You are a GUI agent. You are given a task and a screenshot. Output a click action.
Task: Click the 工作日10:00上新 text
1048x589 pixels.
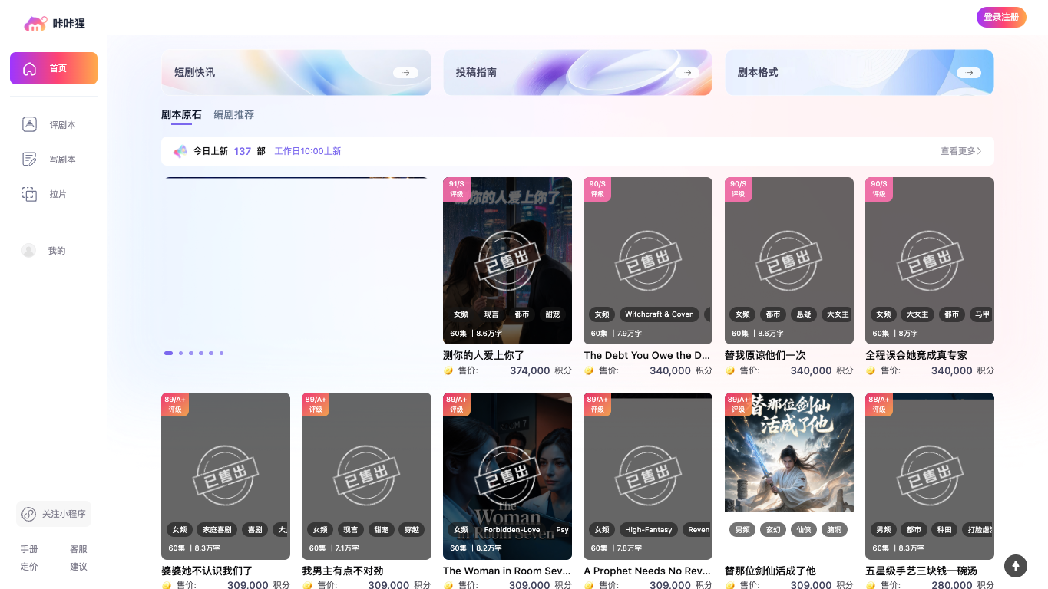[x=308, y=151]
